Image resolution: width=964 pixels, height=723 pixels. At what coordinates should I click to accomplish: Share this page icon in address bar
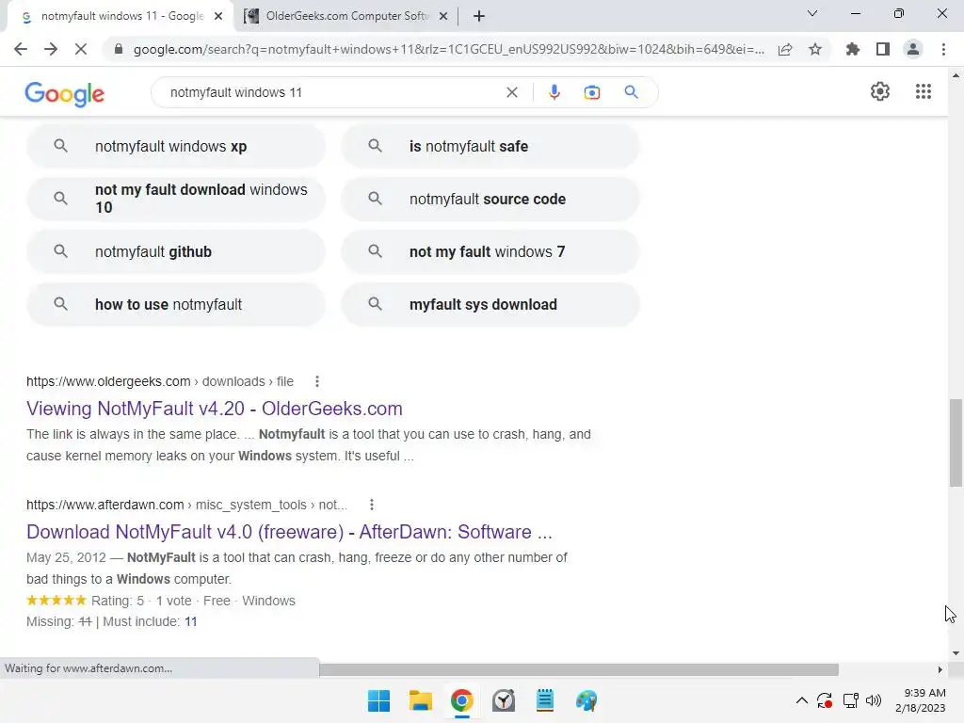coord(785,49)
